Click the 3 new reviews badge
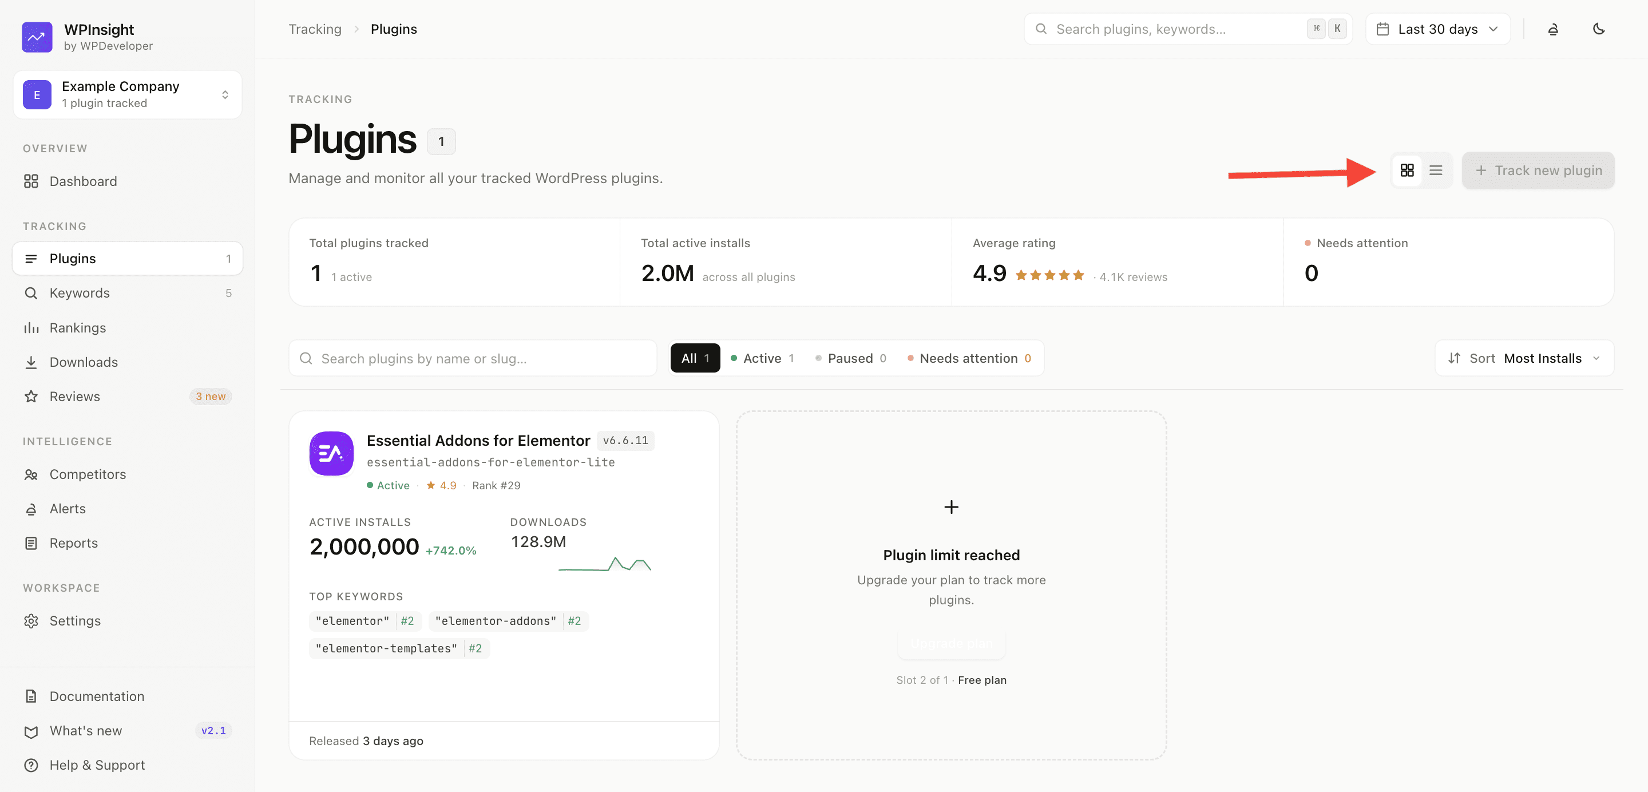 (x=211, y=397)
